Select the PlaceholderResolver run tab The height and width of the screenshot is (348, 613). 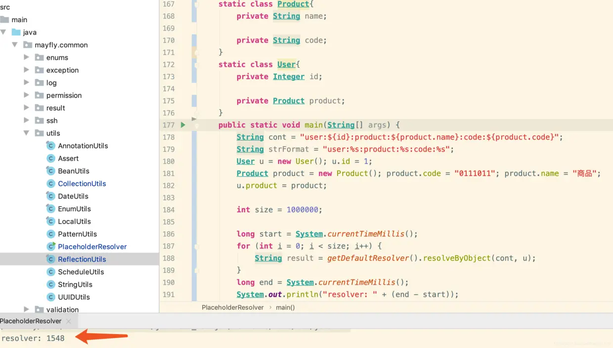click(31, 321)
